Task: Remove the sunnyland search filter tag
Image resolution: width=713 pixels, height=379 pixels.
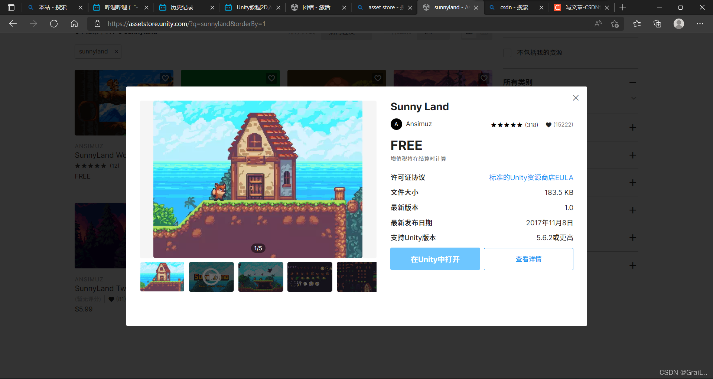Action: click(116, 51)
